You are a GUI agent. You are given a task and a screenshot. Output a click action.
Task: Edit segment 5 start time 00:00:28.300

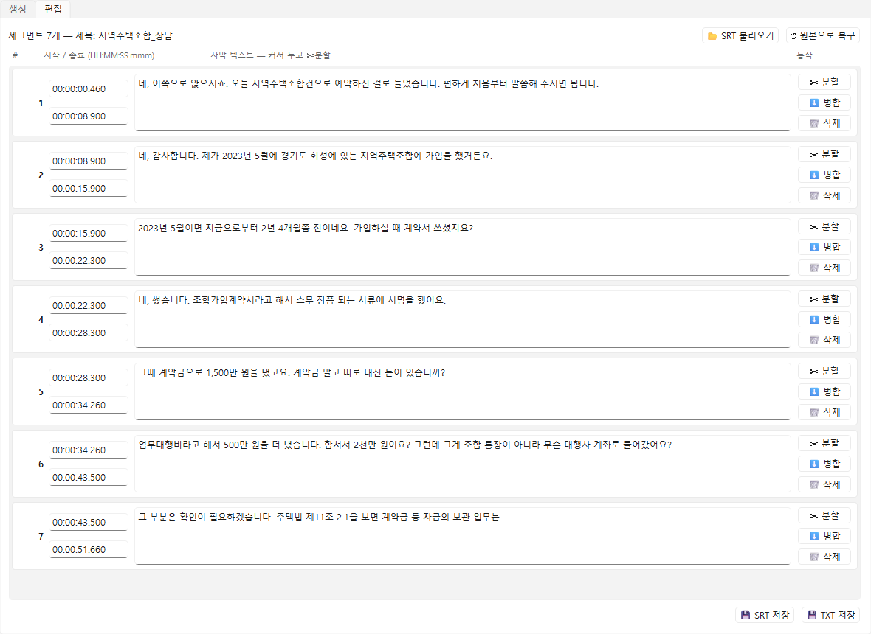[x=89, y=377]
